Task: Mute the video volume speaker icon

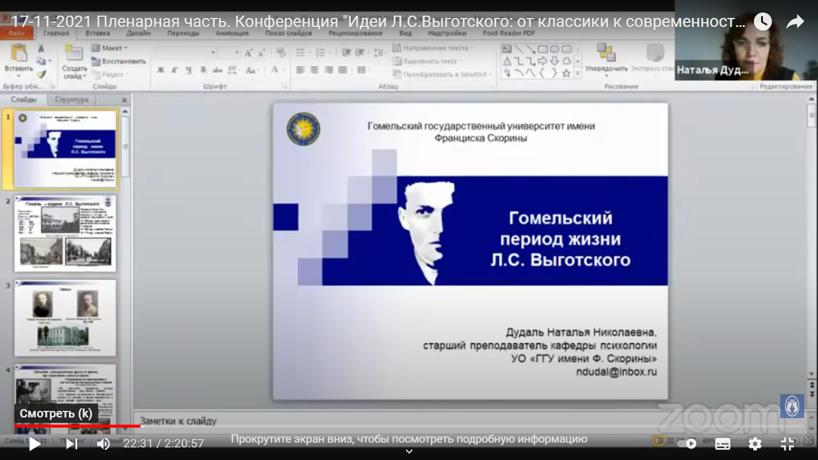Action: tap(104, 444)
